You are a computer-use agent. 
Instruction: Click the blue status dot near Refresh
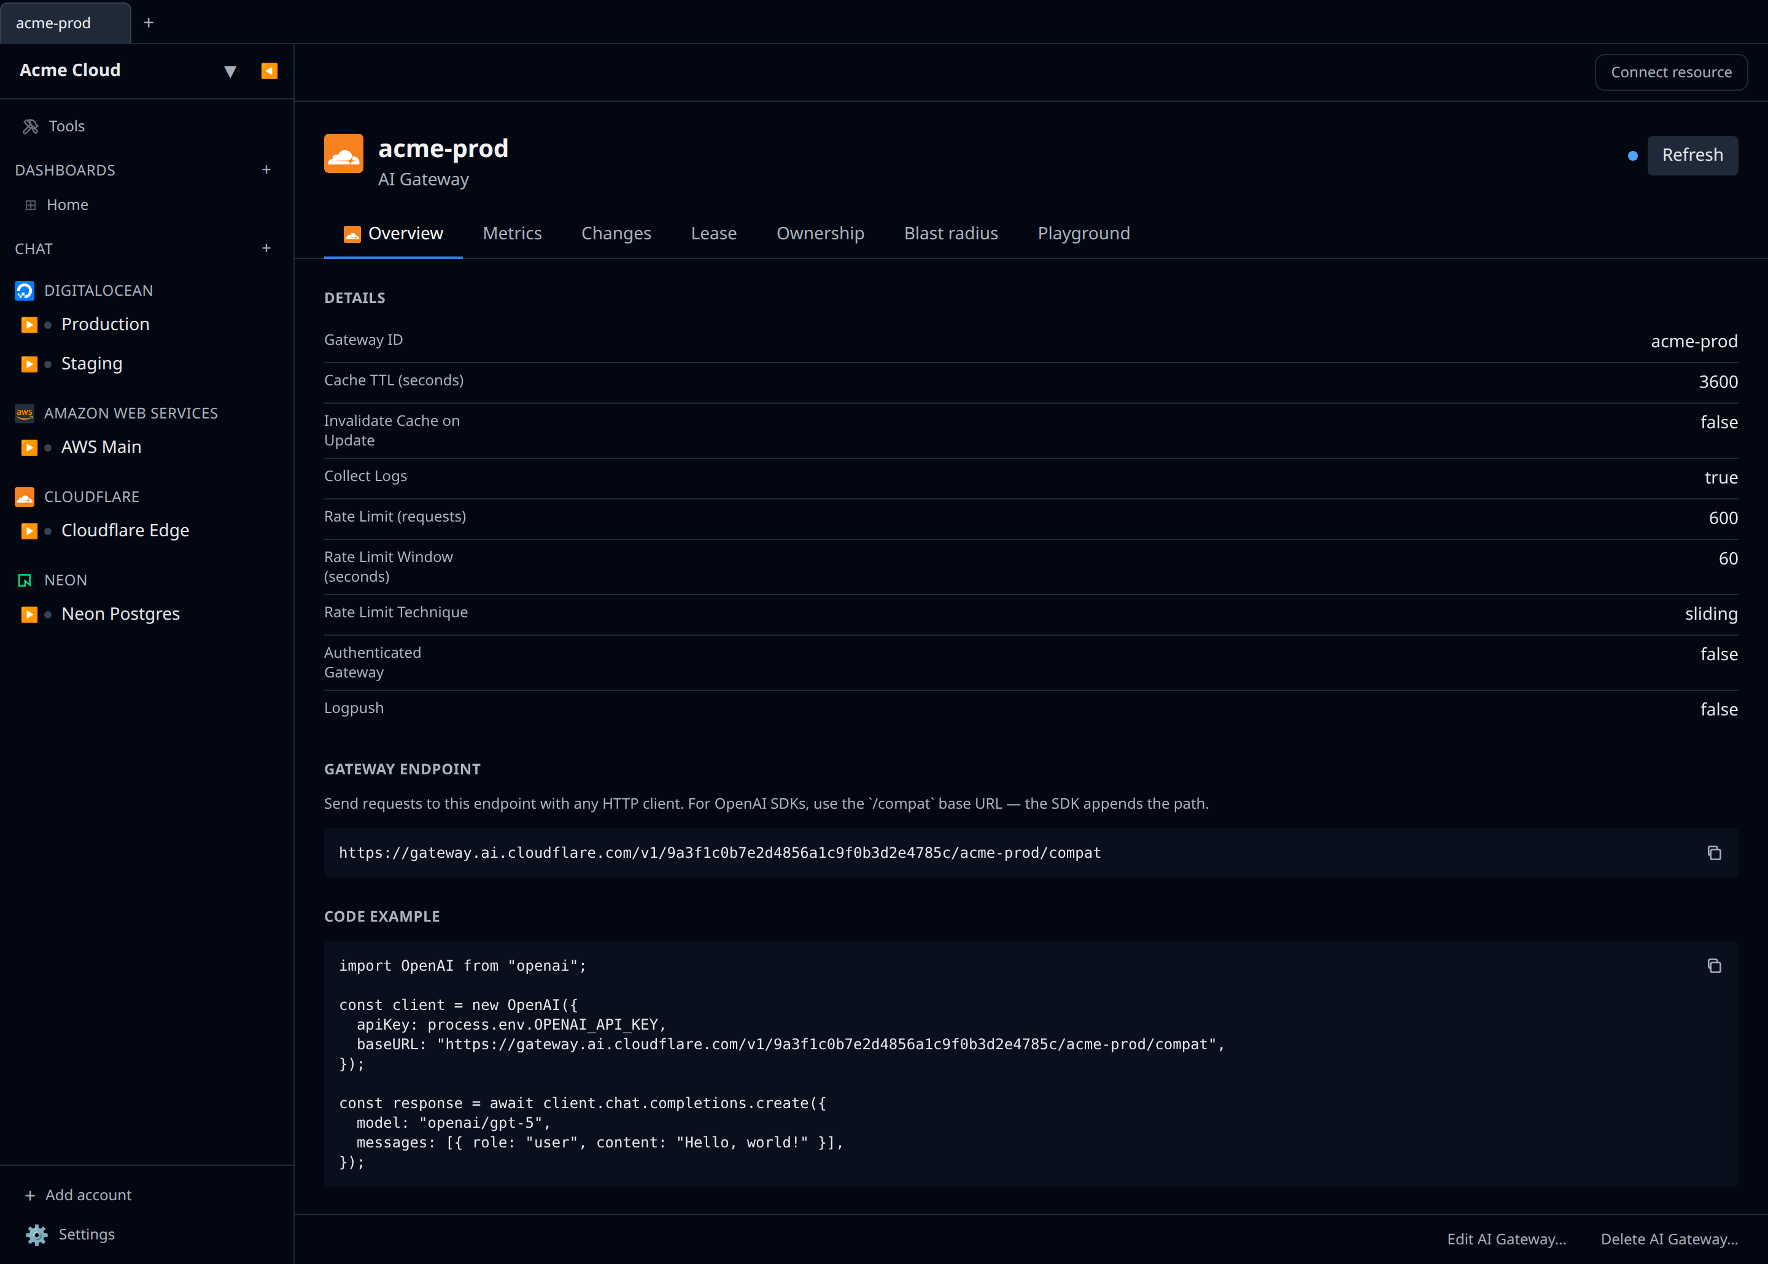(x=1632, y=156)
